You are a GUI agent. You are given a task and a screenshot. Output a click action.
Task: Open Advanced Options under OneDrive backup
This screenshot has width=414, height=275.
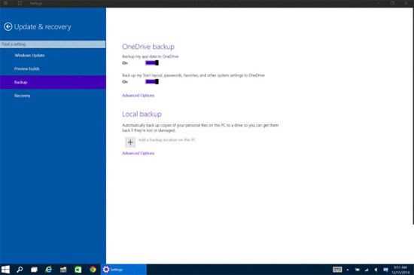138,96
